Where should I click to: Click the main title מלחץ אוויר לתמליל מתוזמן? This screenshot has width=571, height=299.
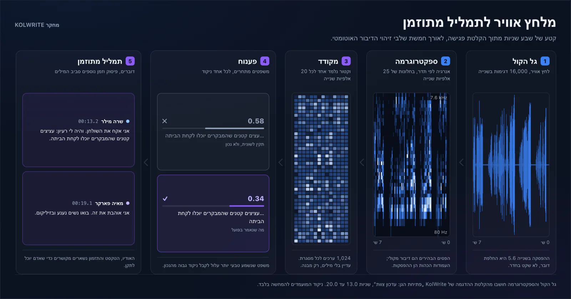[x=479, y=22]
